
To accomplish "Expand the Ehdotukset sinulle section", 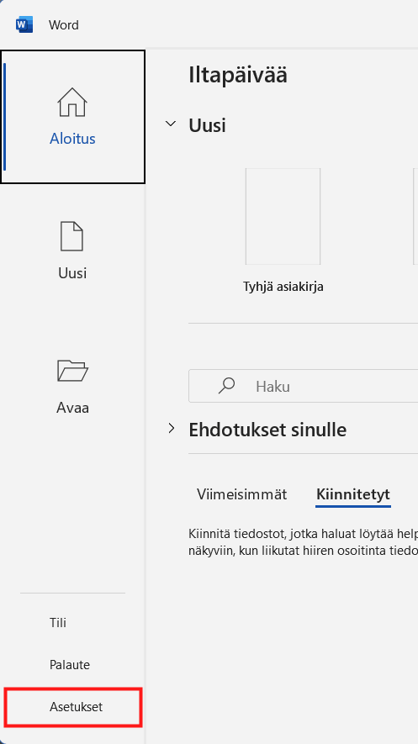I will tap(172, 430).
